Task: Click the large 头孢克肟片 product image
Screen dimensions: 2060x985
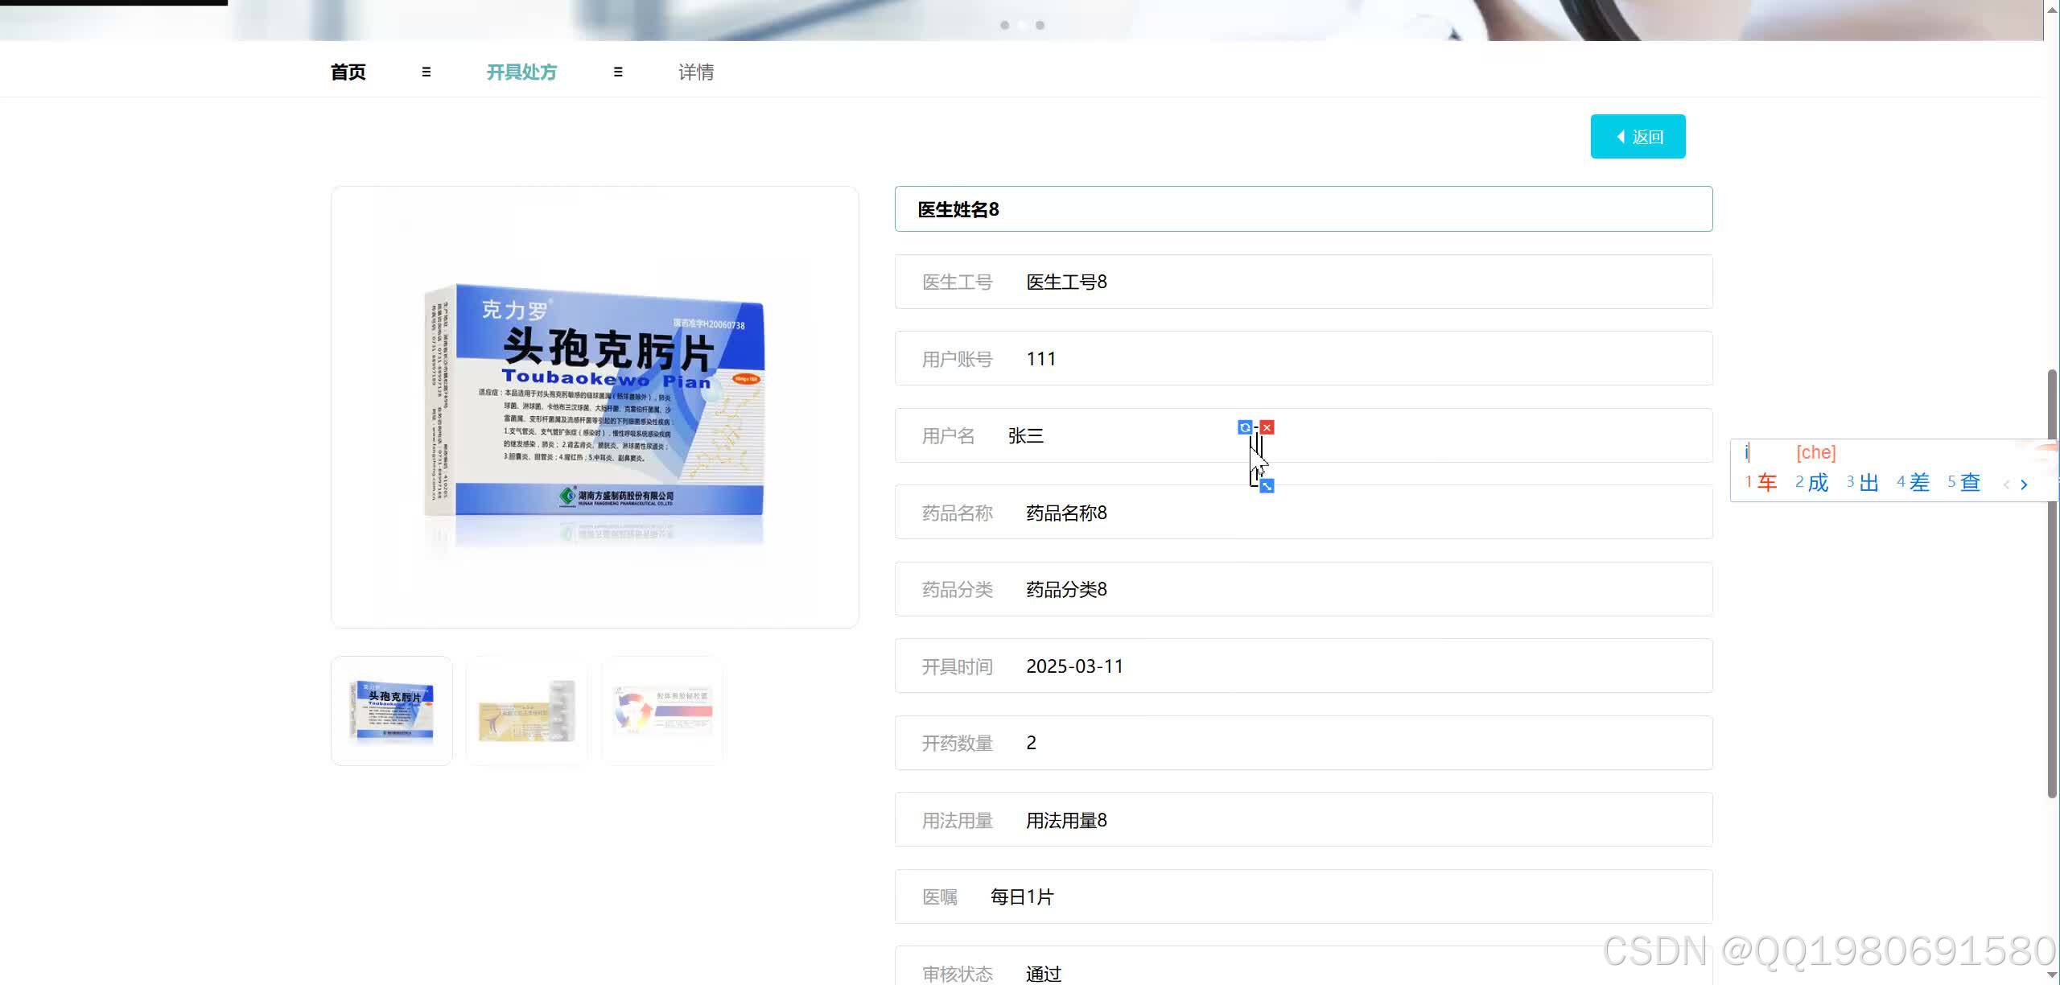Action: (x=594, y=406)
